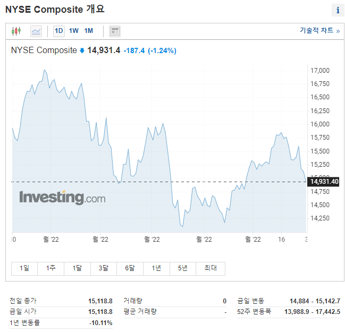The width and height of the screenshot is (345, 332).
Task: Select the 최대 time range tab
Action: point(211,268)
